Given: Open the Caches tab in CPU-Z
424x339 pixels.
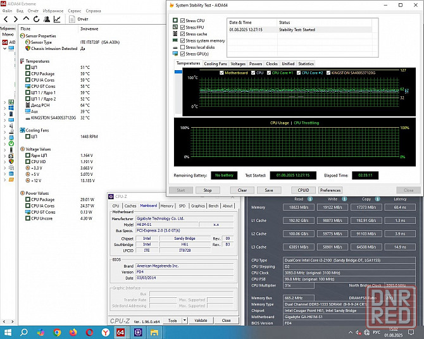Looking at the screenshot, I should pyautogui.click(x=130, y=206).
